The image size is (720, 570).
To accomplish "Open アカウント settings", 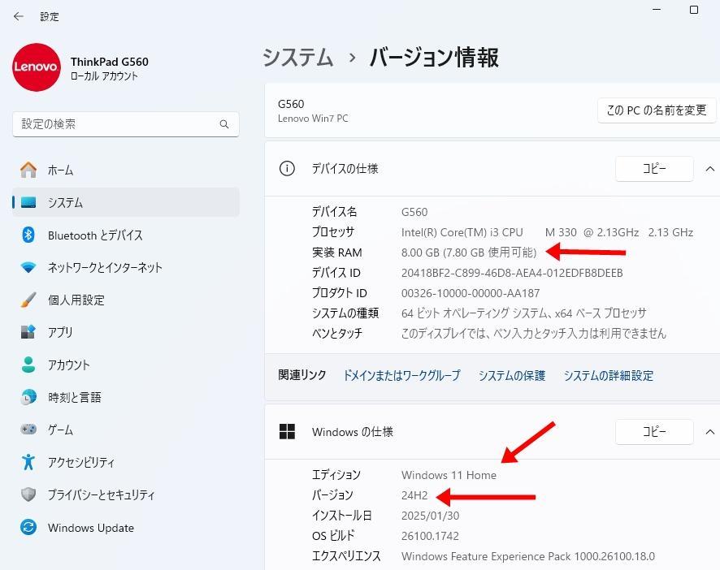I will coord(125,365).
